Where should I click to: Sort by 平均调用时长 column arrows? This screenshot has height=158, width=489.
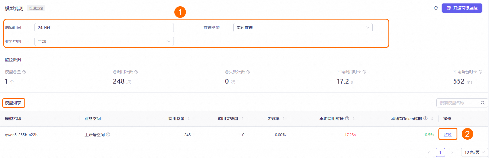click(354, 119)
